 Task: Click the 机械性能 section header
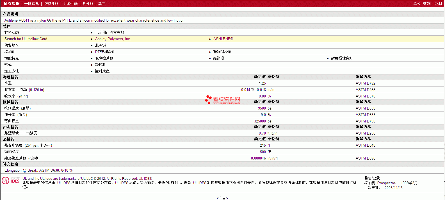coord(10,102)
